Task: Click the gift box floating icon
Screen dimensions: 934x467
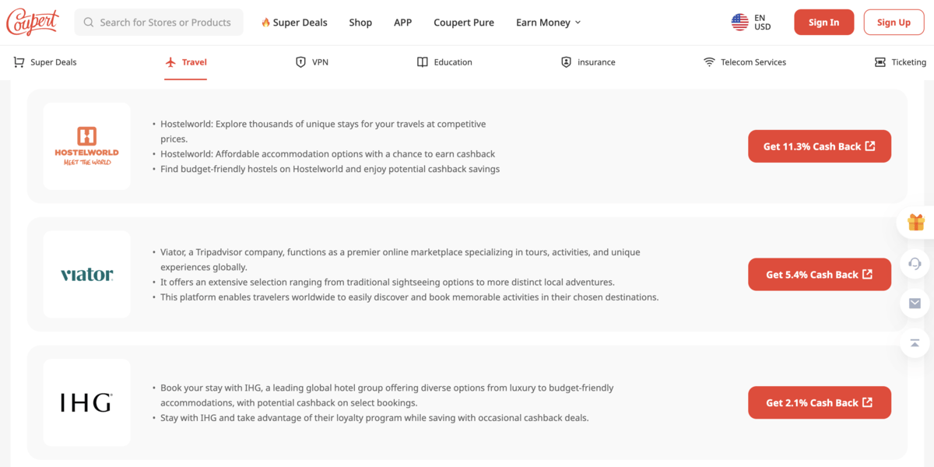Action: [x=915, y=223]
